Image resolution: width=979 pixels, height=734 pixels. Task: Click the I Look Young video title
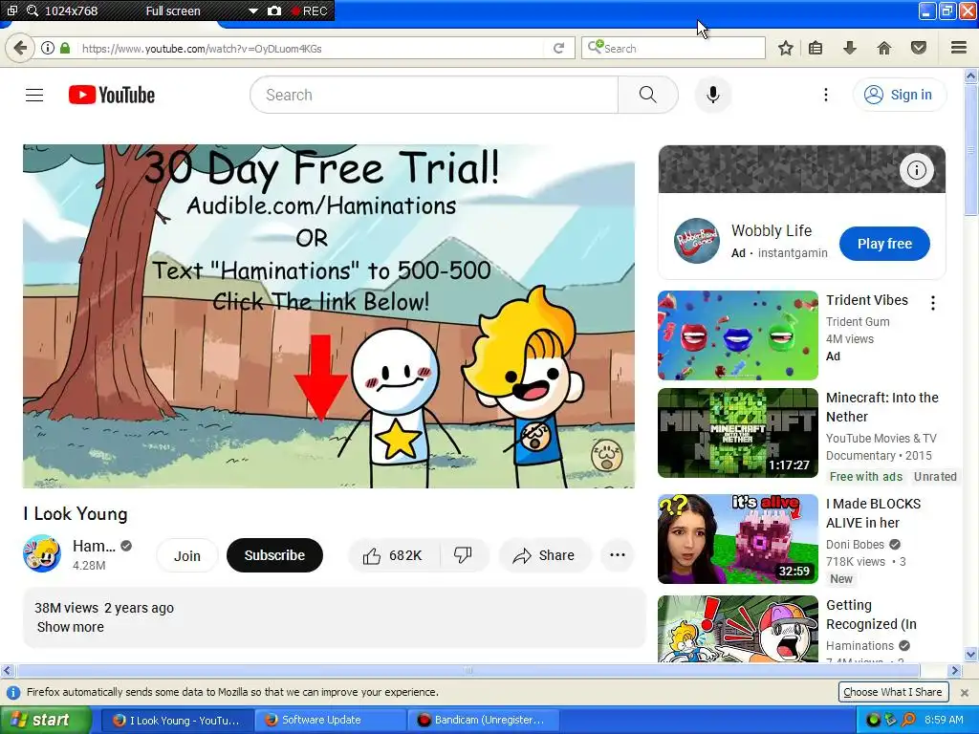[76, 513]
